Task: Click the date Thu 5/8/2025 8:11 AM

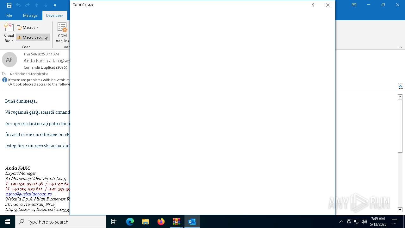Action: click(41, 54)
